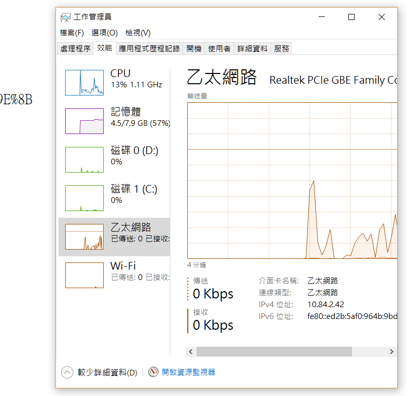Select the 乙太網路 sidebar graph thumbnail
This screenshot has height=396, width=412.
pyautogui.click(x=84, y=237)
